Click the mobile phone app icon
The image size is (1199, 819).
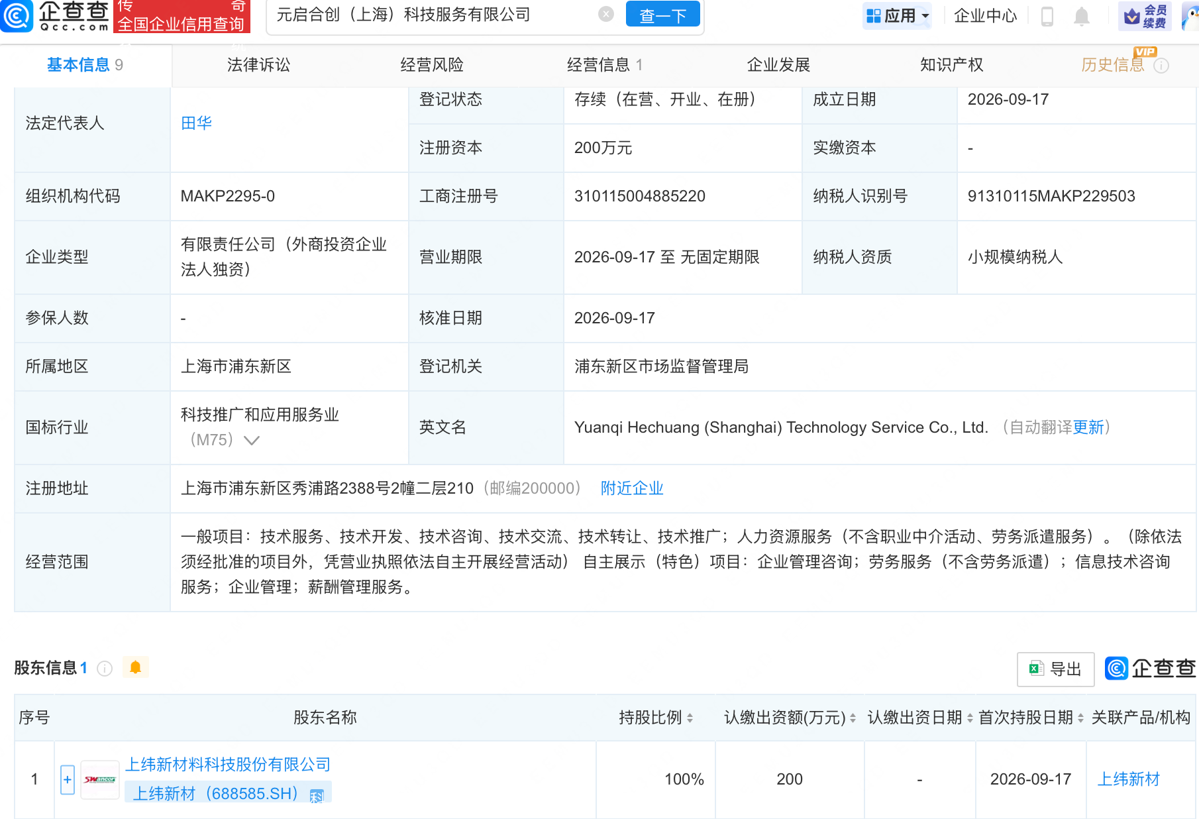coord(1047,16)
